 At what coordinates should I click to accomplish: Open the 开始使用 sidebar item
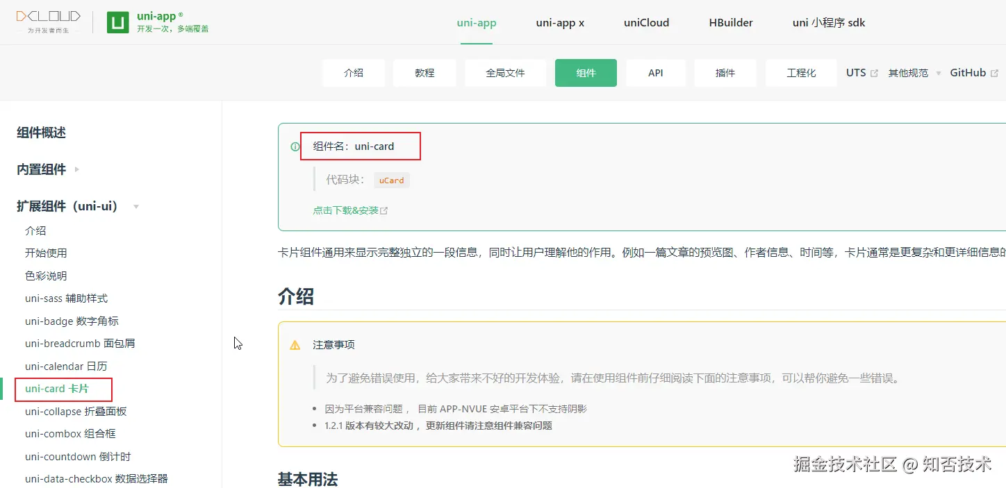tap(46, 253)
